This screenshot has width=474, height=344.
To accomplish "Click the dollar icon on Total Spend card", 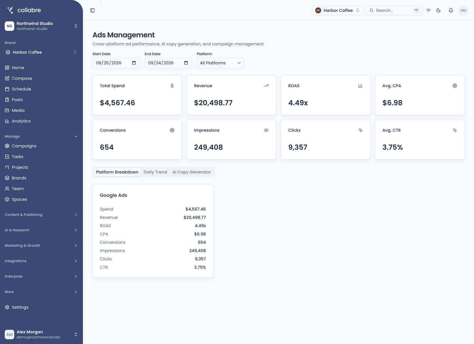I will tap(172, 86).
